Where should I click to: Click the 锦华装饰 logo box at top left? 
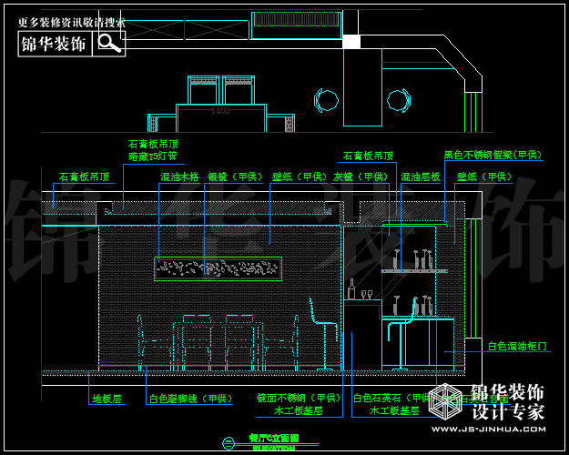[x=55, y=43]
